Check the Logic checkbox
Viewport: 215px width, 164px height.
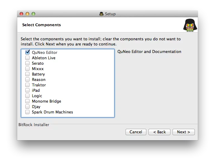[x=27, y=96]
